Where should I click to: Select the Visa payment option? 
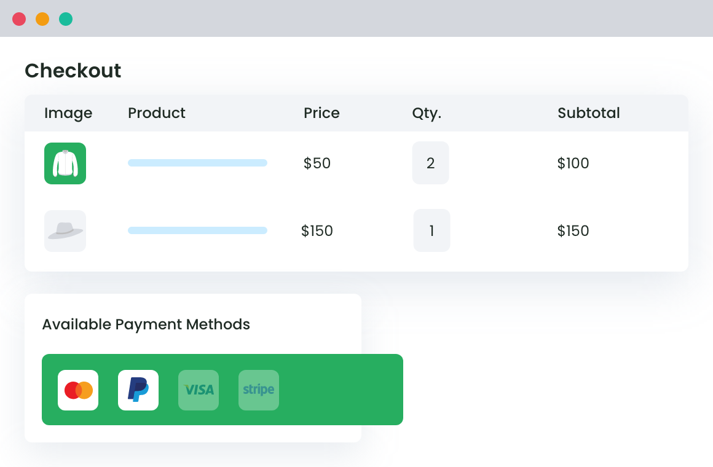tap(198, 390)
